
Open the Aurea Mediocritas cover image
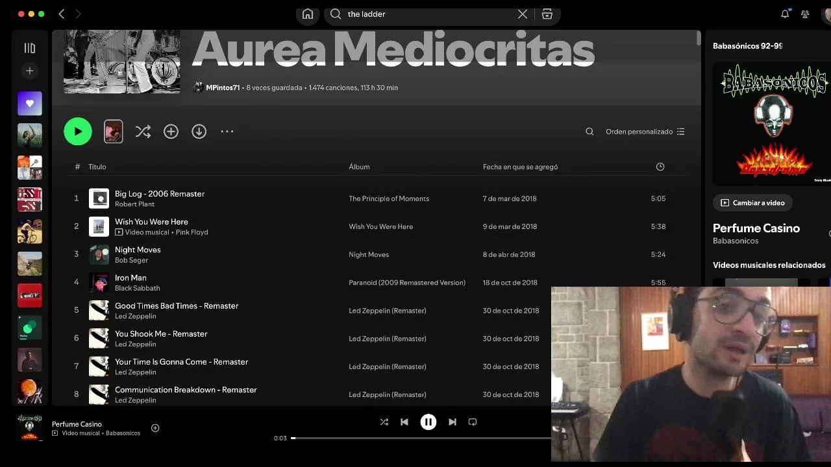pyautogui.click(x=121, y=62)
